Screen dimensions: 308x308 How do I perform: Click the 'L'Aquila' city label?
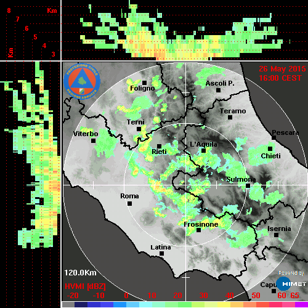tap(203, 144)
